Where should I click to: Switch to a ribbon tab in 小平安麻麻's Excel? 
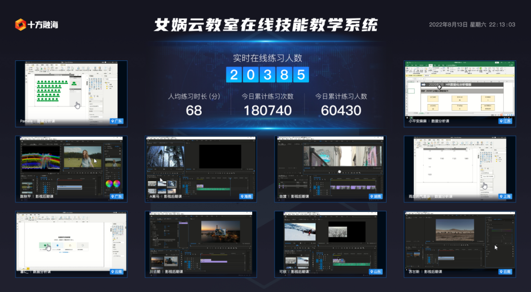coord(431,65)
